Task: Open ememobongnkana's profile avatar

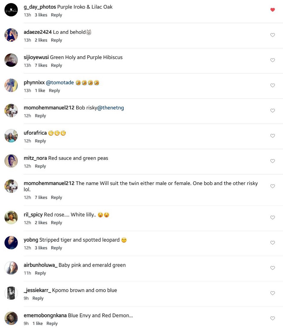Action: [11, 318]
